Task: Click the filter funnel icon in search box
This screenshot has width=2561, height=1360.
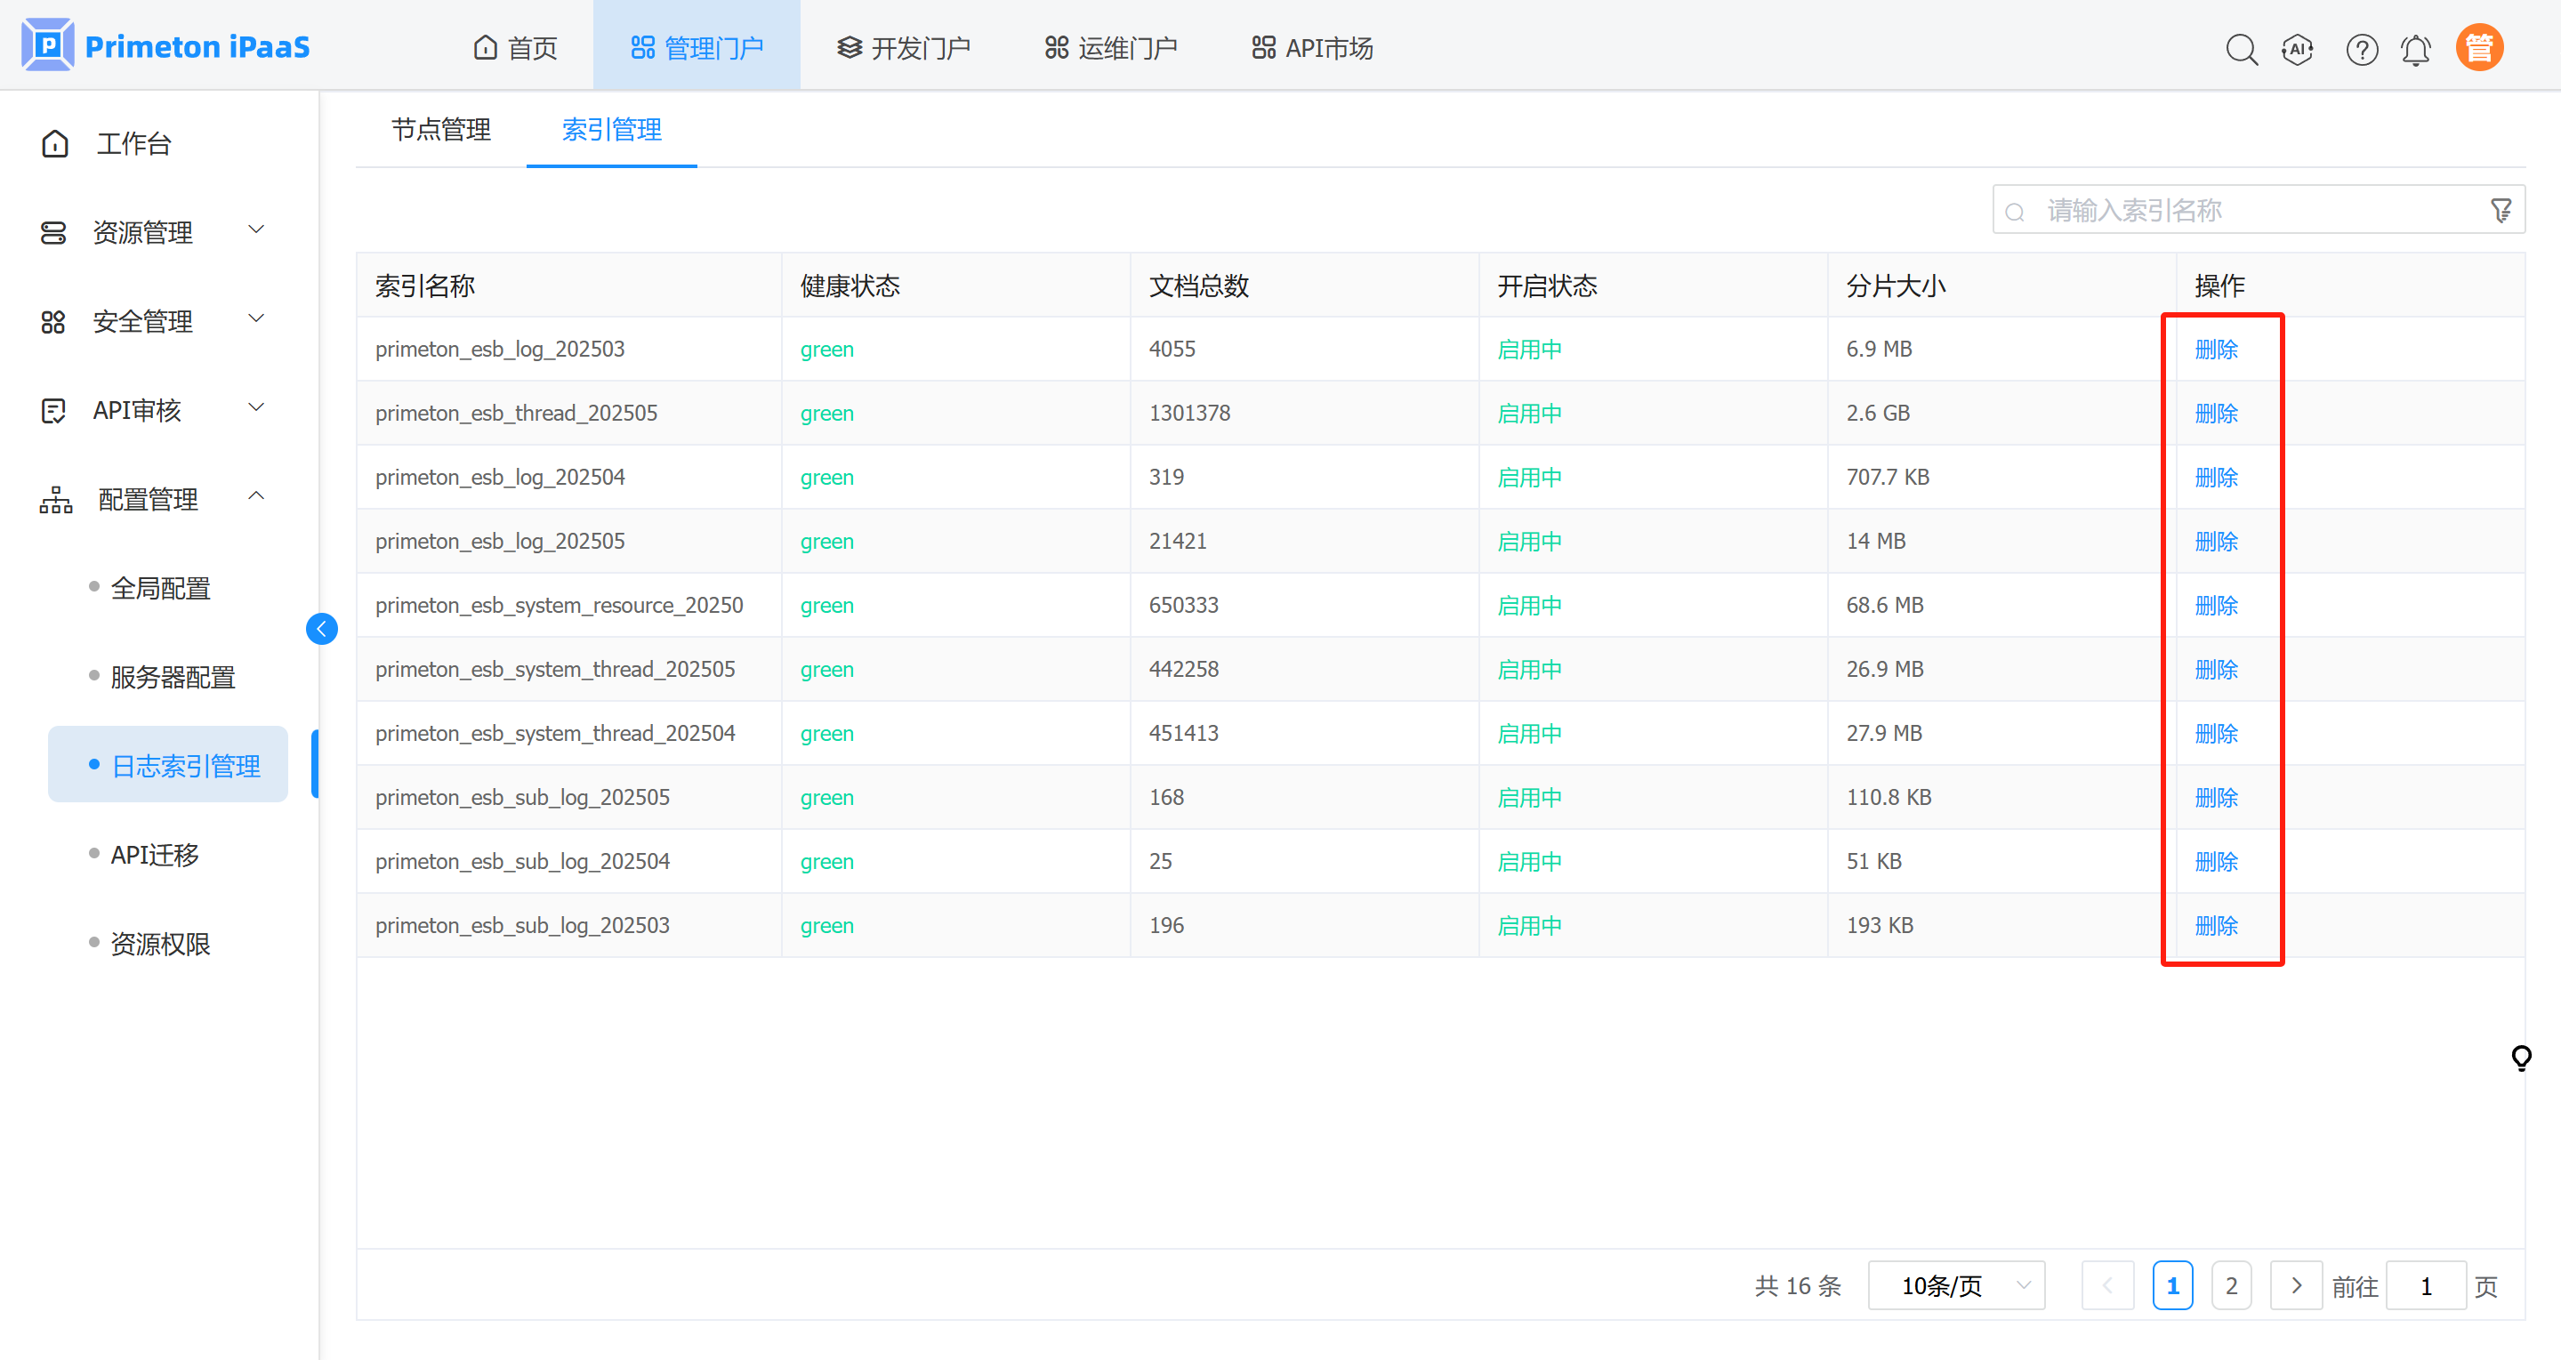Action: click(2501, 211)
